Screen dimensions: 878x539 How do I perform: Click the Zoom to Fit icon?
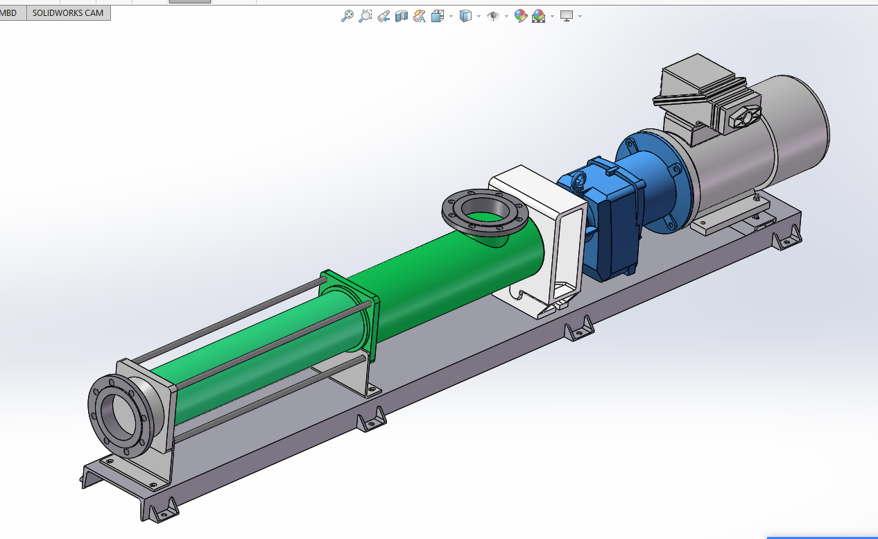coord(347,16)
